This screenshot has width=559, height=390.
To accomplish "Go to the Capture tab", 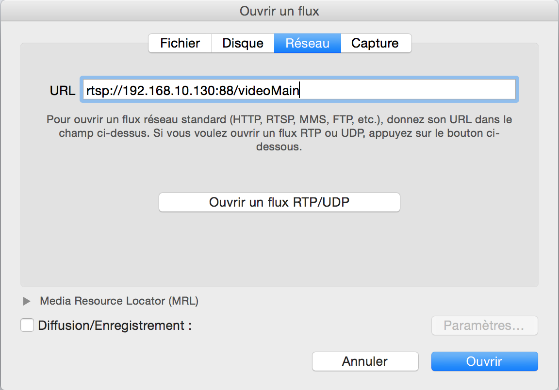I will pos(375,43).
